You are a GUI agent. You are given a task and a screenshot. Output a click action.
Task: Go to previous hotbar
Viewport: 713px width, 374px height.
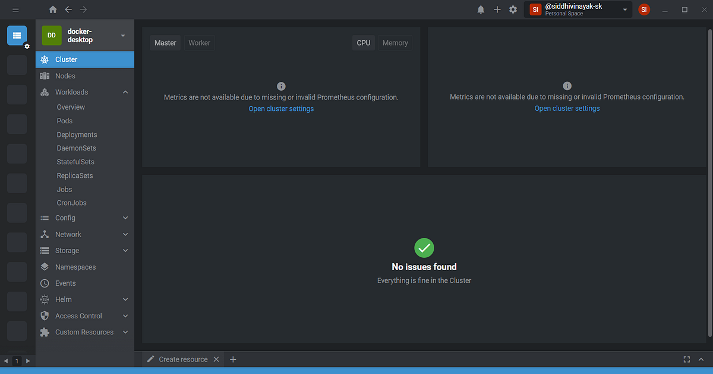click(6, 361)
